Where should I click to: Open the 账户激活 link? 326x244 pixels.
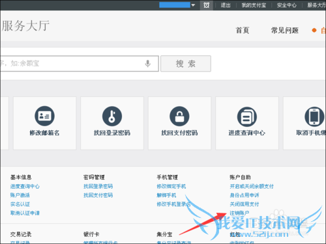(x=20, y=195)
